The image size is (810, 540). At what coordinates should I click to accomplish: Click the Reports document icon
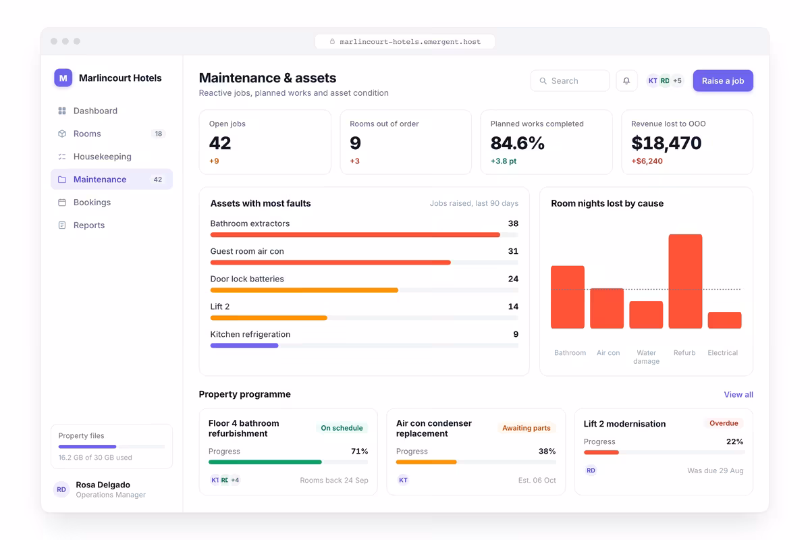[x=62, y=225]
